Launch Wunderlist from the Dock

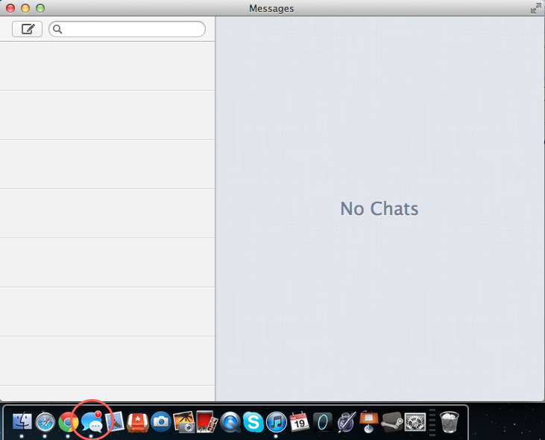138,422
